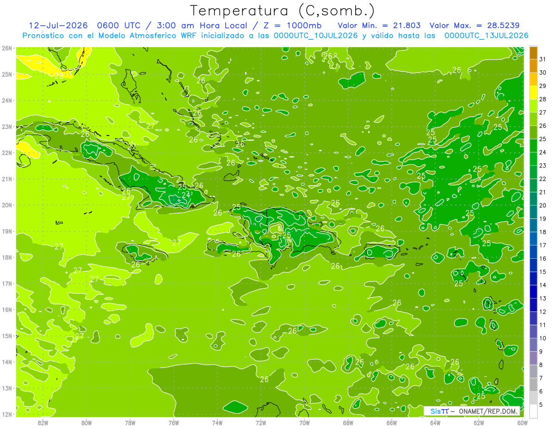This screenshot has width=555, height=429.
Task: Click the yellow color bar segment between 28 and 29
Action: (533, 93)
